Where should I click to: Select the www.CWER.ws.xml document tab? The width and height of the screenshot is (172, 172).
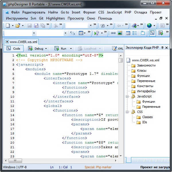point(23,42)
